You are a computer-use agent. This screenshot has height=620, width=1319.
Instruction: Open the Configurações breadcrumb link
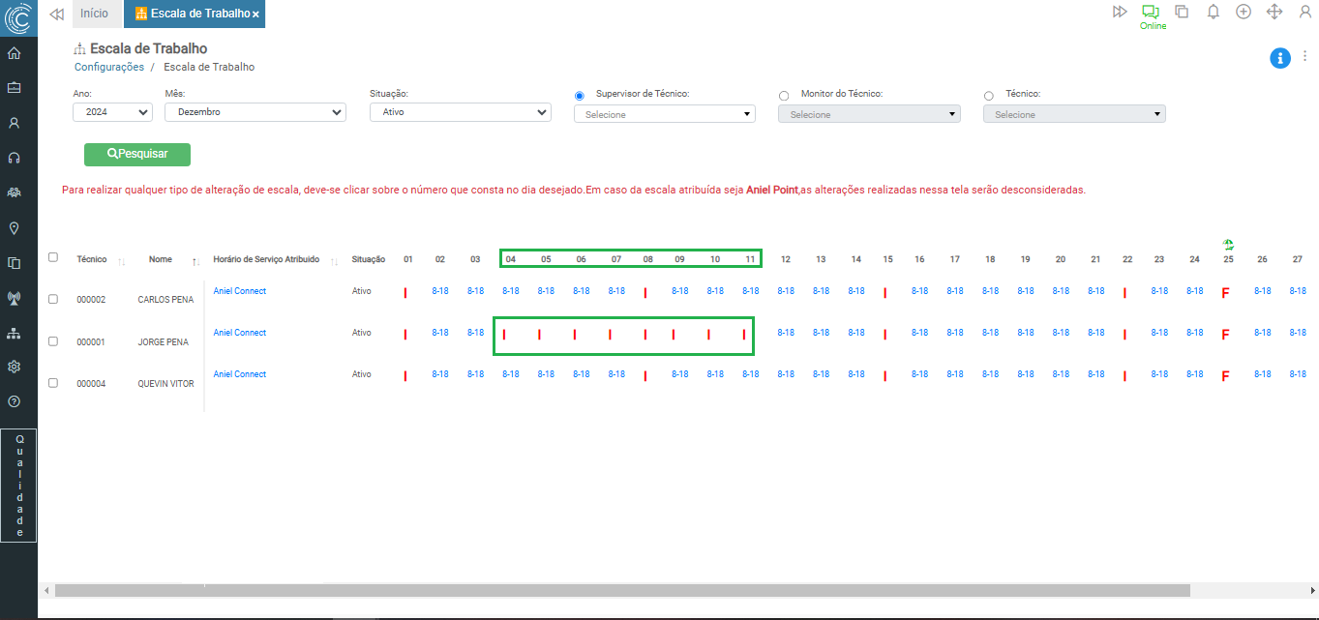[x=109, y=67]
